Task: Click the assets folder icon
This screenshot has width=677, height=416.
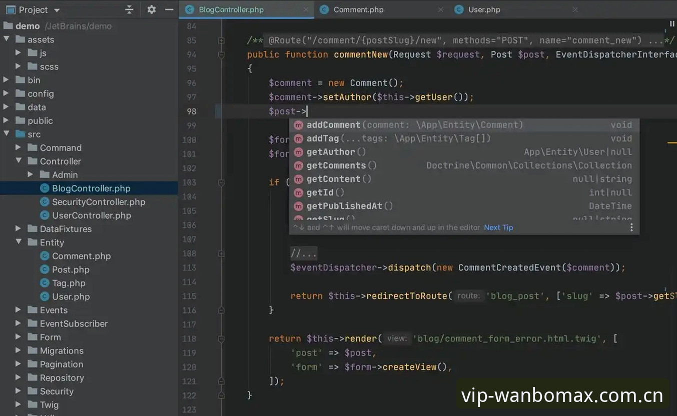Action: 21,39
